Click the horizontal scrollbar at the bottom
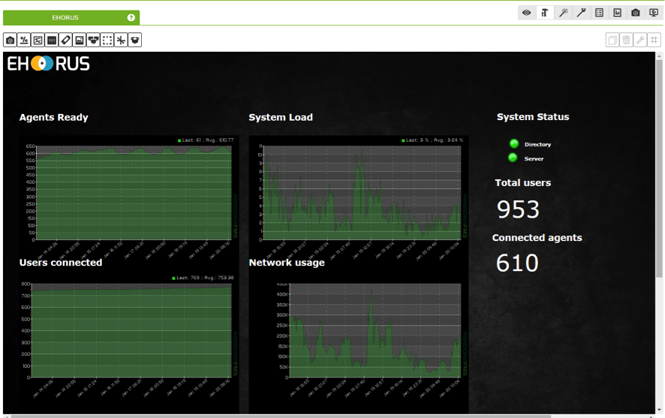 coord(281,416)
